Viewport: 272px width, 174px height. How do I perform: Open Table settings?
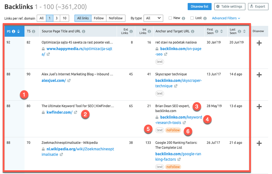coord(230,6)
